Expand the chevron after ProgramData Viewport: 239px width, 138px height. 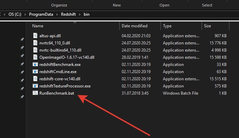(x=57, y=15)
